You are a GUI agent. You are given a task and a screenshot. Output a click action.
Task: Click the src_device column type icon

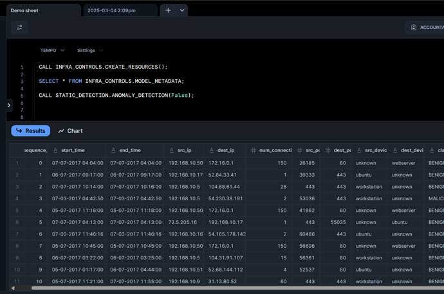[x=358, y=150]
